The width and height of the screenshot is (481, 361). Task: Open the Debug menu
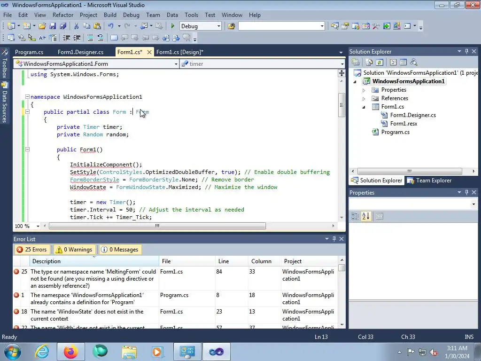tap(131, 15)
